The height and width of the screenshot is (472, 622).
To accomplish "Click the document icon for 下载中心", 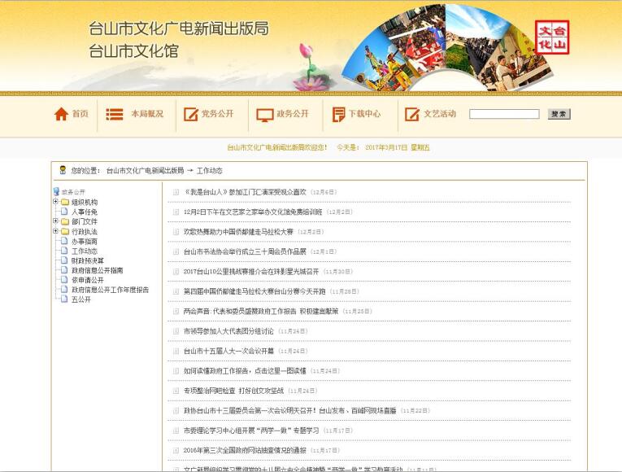I will pos(338,114).
